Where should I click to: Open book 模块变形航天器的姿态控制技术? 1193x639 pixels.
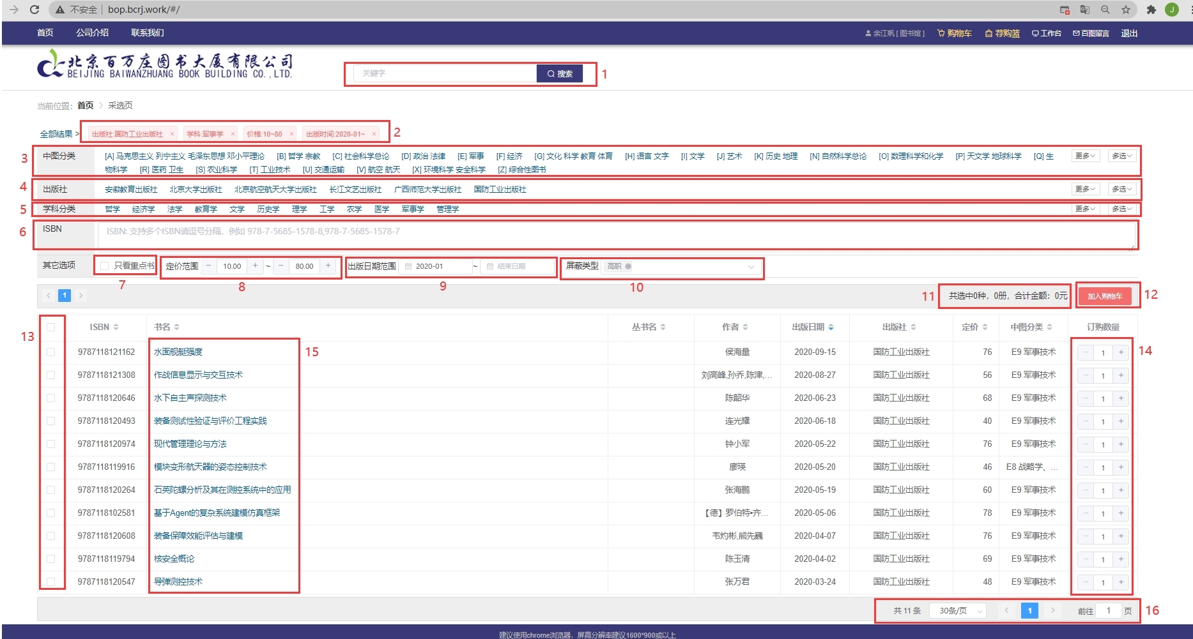[210, 467]
